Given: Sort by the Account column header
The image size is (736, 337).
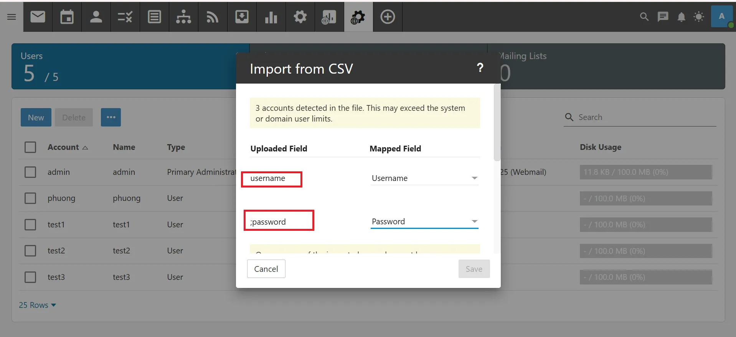Looking at the screenshot, I should click(63, 147).
